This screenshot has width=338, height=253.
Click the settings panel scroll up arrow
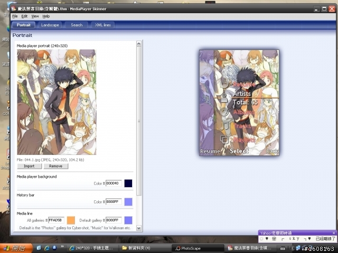139,44
